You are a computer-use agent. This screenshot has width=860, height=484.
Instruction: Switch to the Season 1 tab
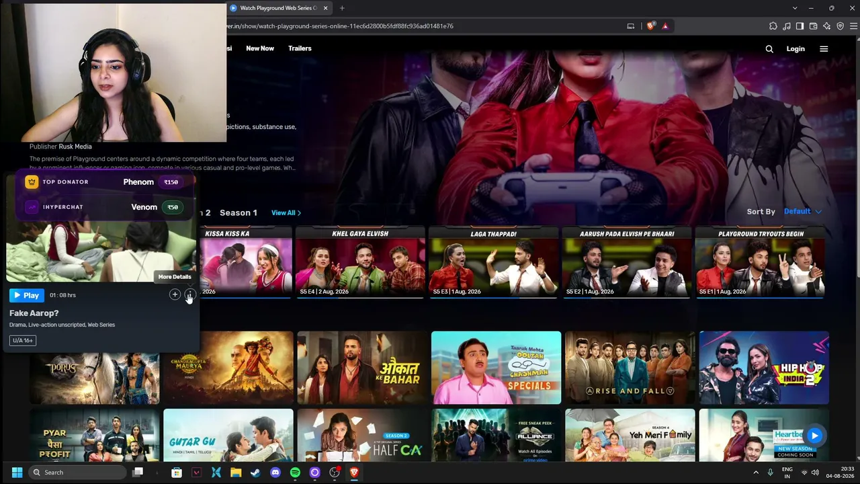click(x=239, y=212)
